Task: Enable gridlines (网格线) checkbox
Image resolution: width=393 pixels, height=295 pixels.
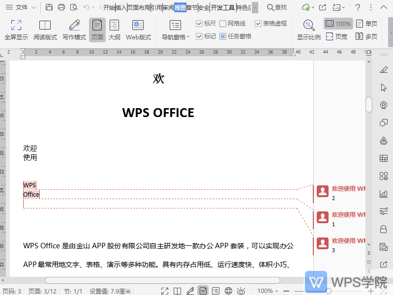Action: (x=223, y=24)
